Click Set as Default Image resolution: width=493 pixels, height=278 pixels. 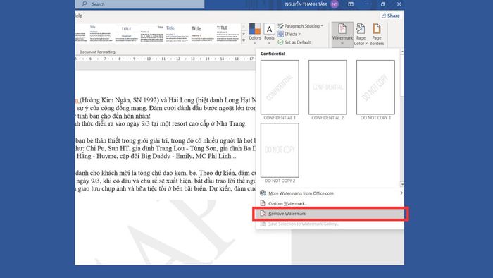click(294, 42)
